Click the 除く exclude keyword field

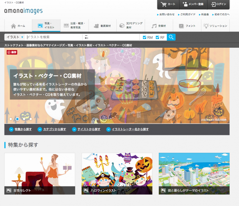(x=111, y=37)
